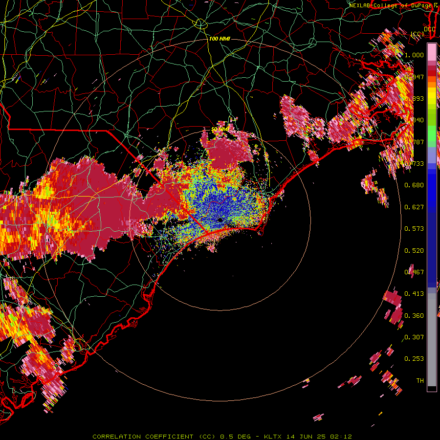Select the 0.520 color scale value
Image resolution: width=440 pixels, height=440 pixels.
tap(414, 251)
